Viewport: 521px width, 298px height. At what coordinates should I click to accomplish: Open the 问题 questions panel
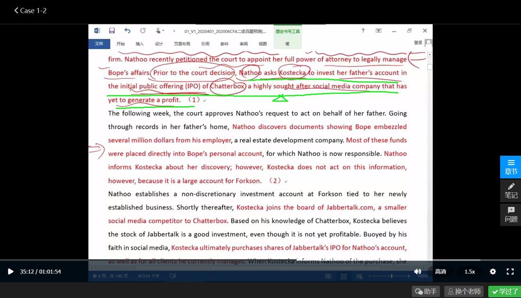point(511,215)
